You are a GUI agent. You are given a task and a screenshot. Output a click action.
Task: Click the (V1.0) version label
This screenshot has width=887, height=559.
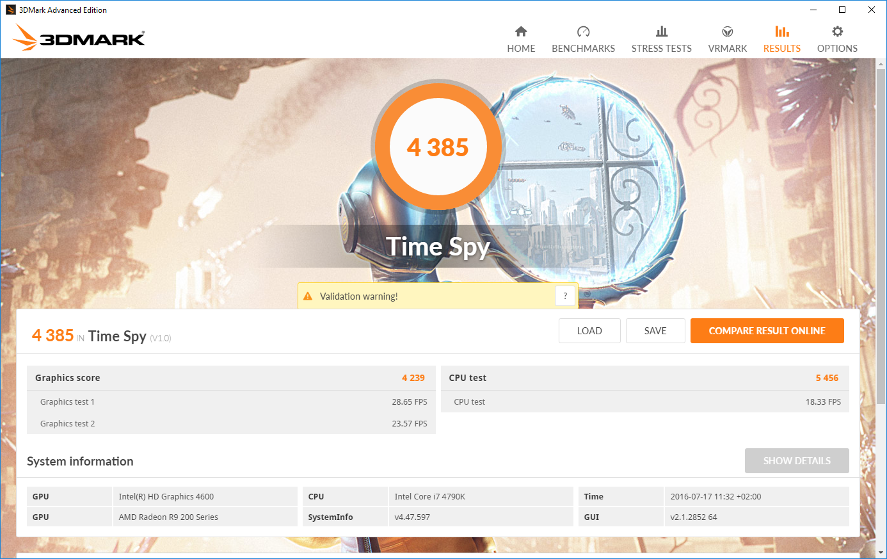pyautogui.click(x=161, y=338)
